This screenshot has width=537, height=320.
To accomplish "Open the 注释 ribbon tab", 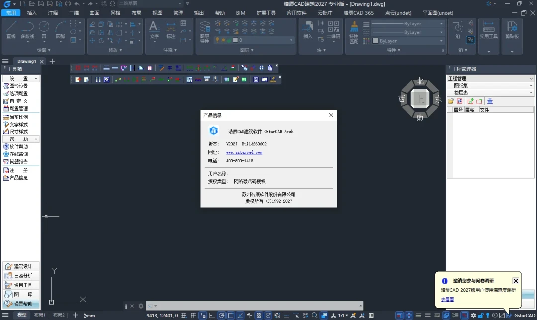I will (53, 13).
